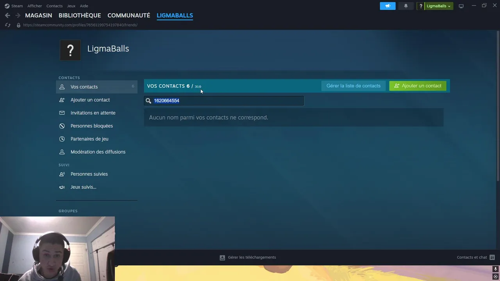Open the Aide menu
500x281 pixels.
pyautogui.click(x=84, y=6)
